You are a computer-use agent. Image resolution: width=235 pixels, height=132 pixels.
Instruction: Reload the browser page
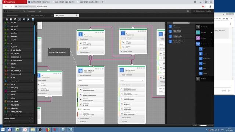[x=11, y=7]
